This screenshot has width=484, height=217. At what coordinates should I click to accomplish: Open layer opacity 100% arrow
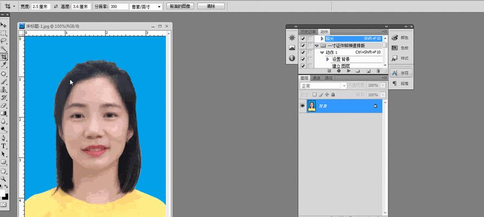coord(383,85)
